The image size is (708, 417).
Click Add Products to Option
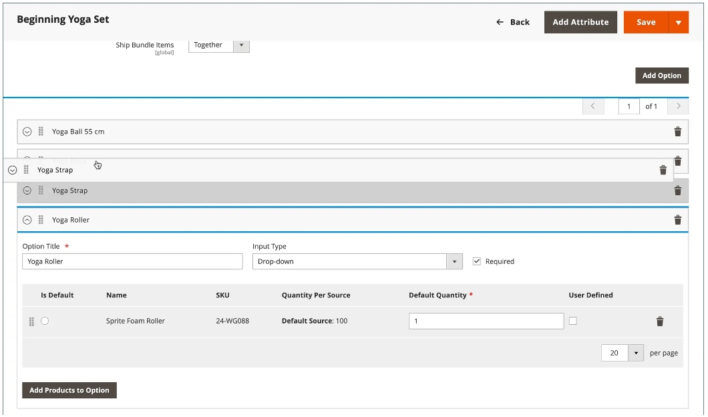(69, 390)
